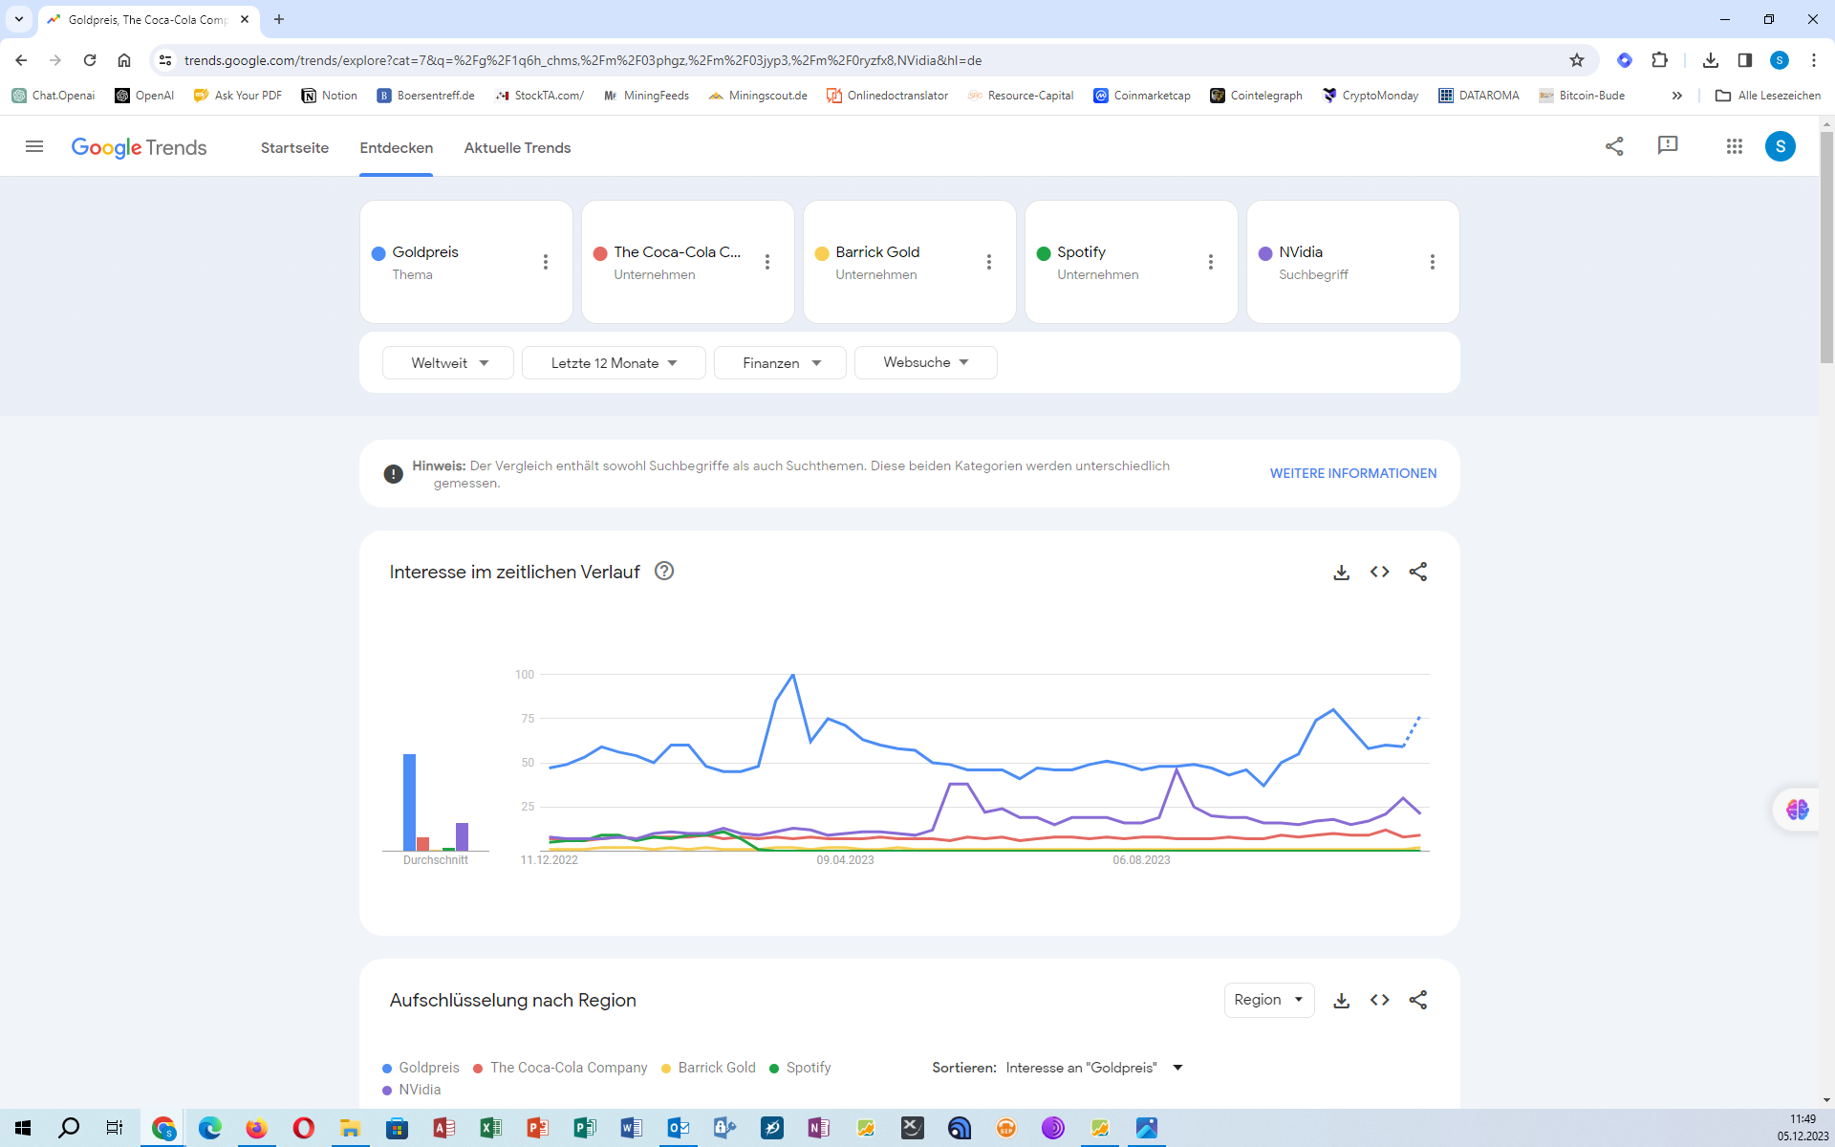Open the Letzte 12 Monate time range dropdown

614,363
